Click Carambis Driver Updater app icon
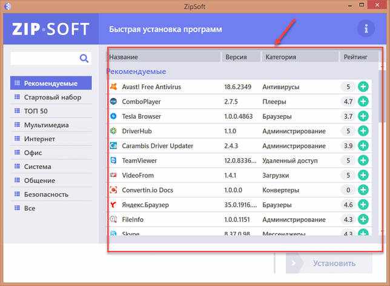The height and width of the screenshot is (286, 390). 113,145
